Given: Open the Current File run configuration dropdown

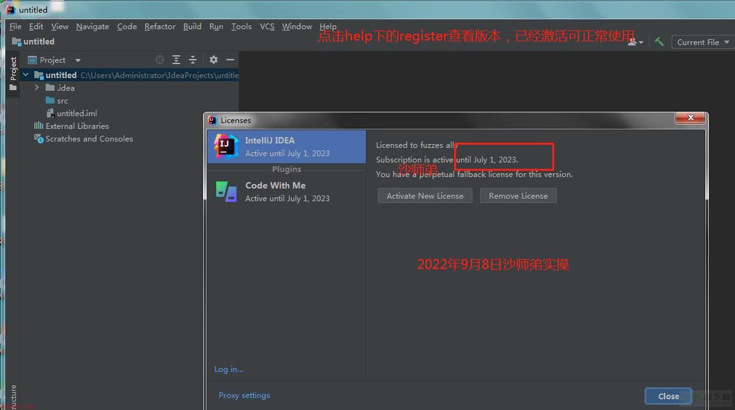Looking at the screenshot, I should (x=703, y=43).
